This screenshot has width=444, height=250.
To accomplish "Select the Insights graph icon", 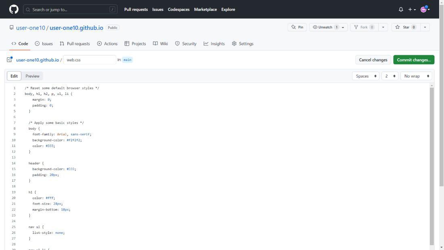I will (x=206, y=43).
